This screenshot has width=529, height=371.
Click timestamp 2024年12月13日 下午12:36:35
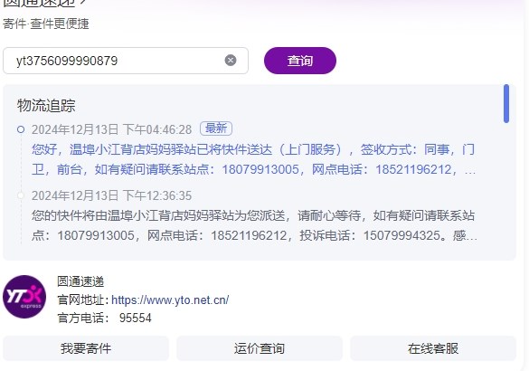(111, 195)
